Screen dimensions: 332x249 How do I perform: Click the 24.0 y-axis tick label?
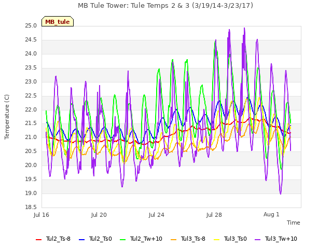31,54
